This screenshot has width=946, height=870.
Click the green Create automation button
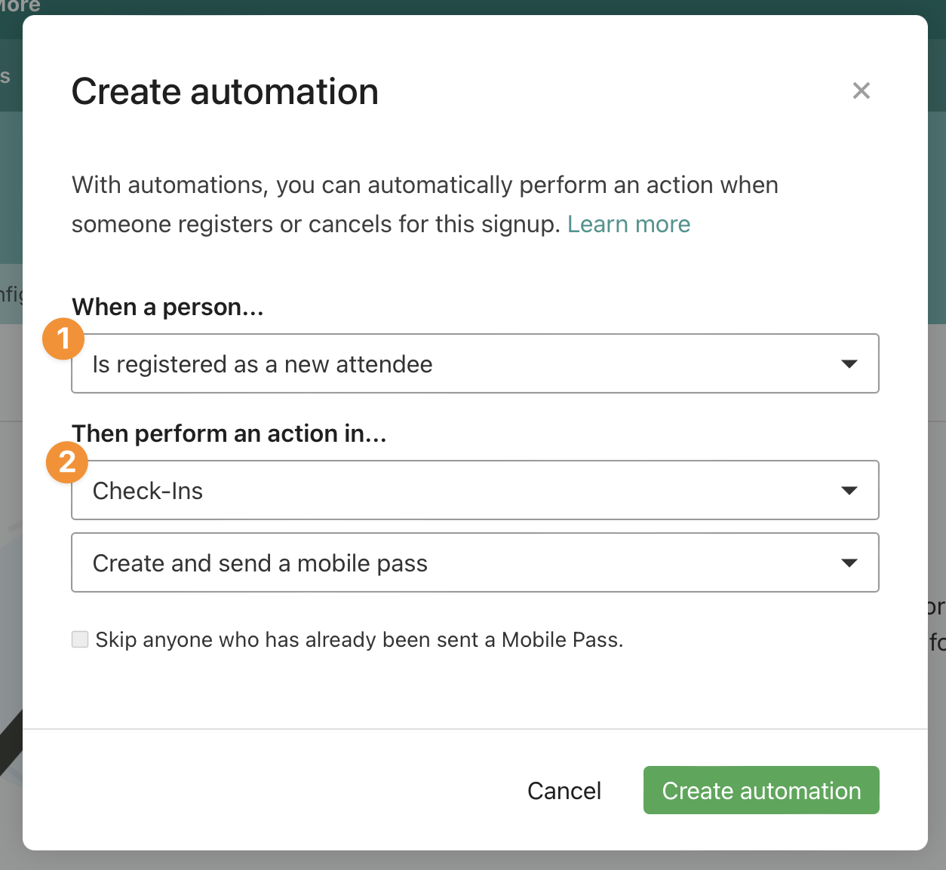761,790
